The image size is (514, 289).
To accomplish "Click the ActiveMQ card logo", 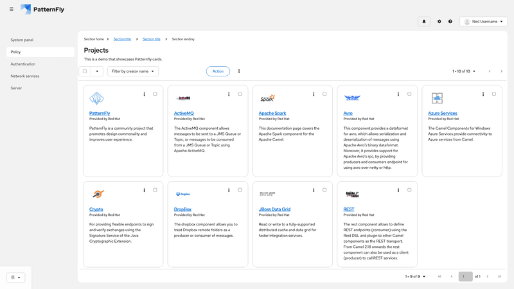I will [183, 98].
